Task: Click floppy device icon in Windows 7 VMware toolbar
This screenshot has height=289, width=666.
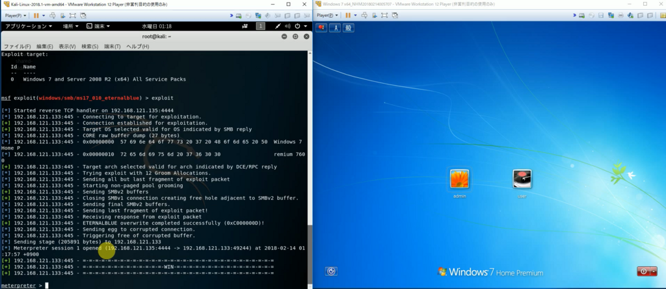Action: (x=601, y=16)
